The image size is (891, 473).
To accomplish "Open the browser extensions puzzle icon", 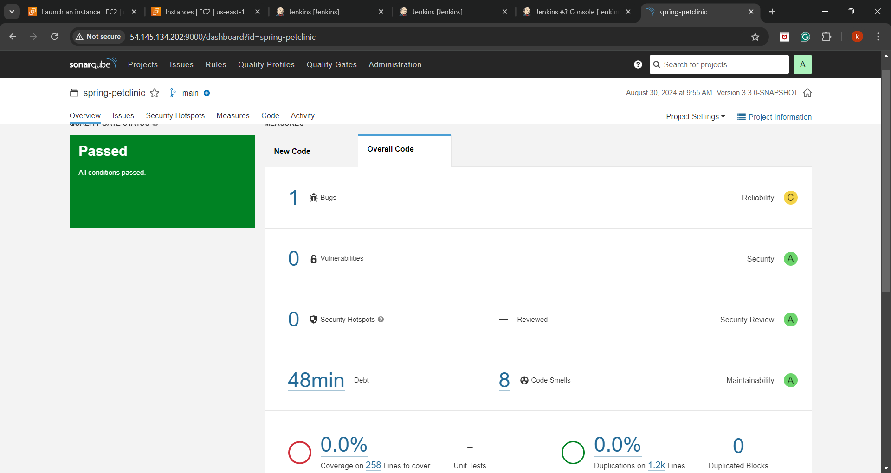I will click(826, 37).
